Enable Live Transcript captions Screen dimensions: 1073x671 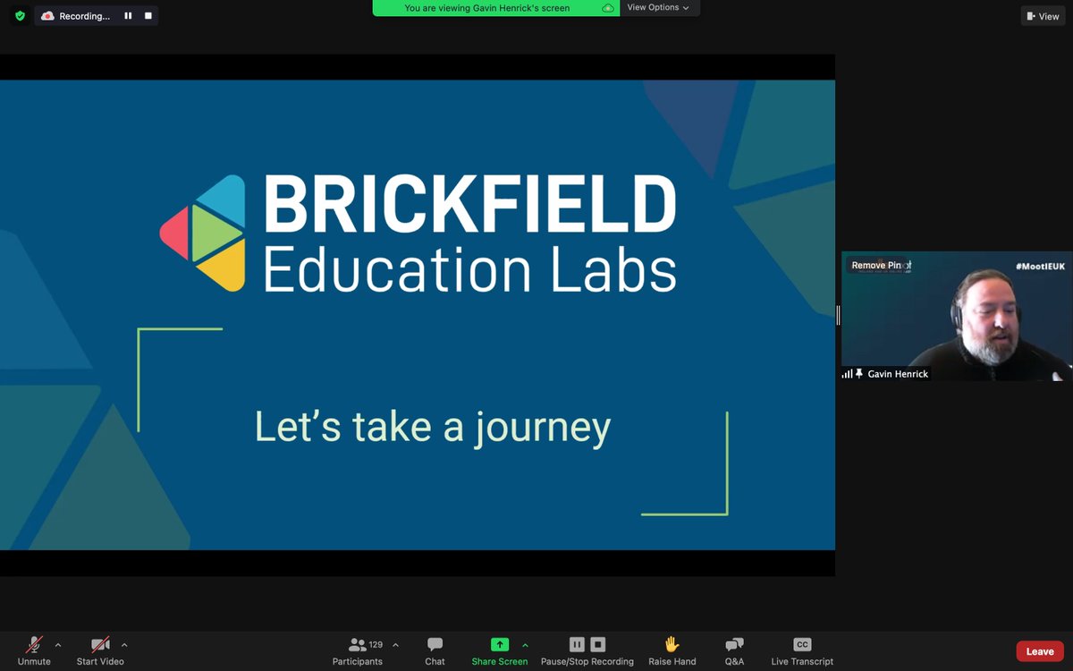coord(802,650)
